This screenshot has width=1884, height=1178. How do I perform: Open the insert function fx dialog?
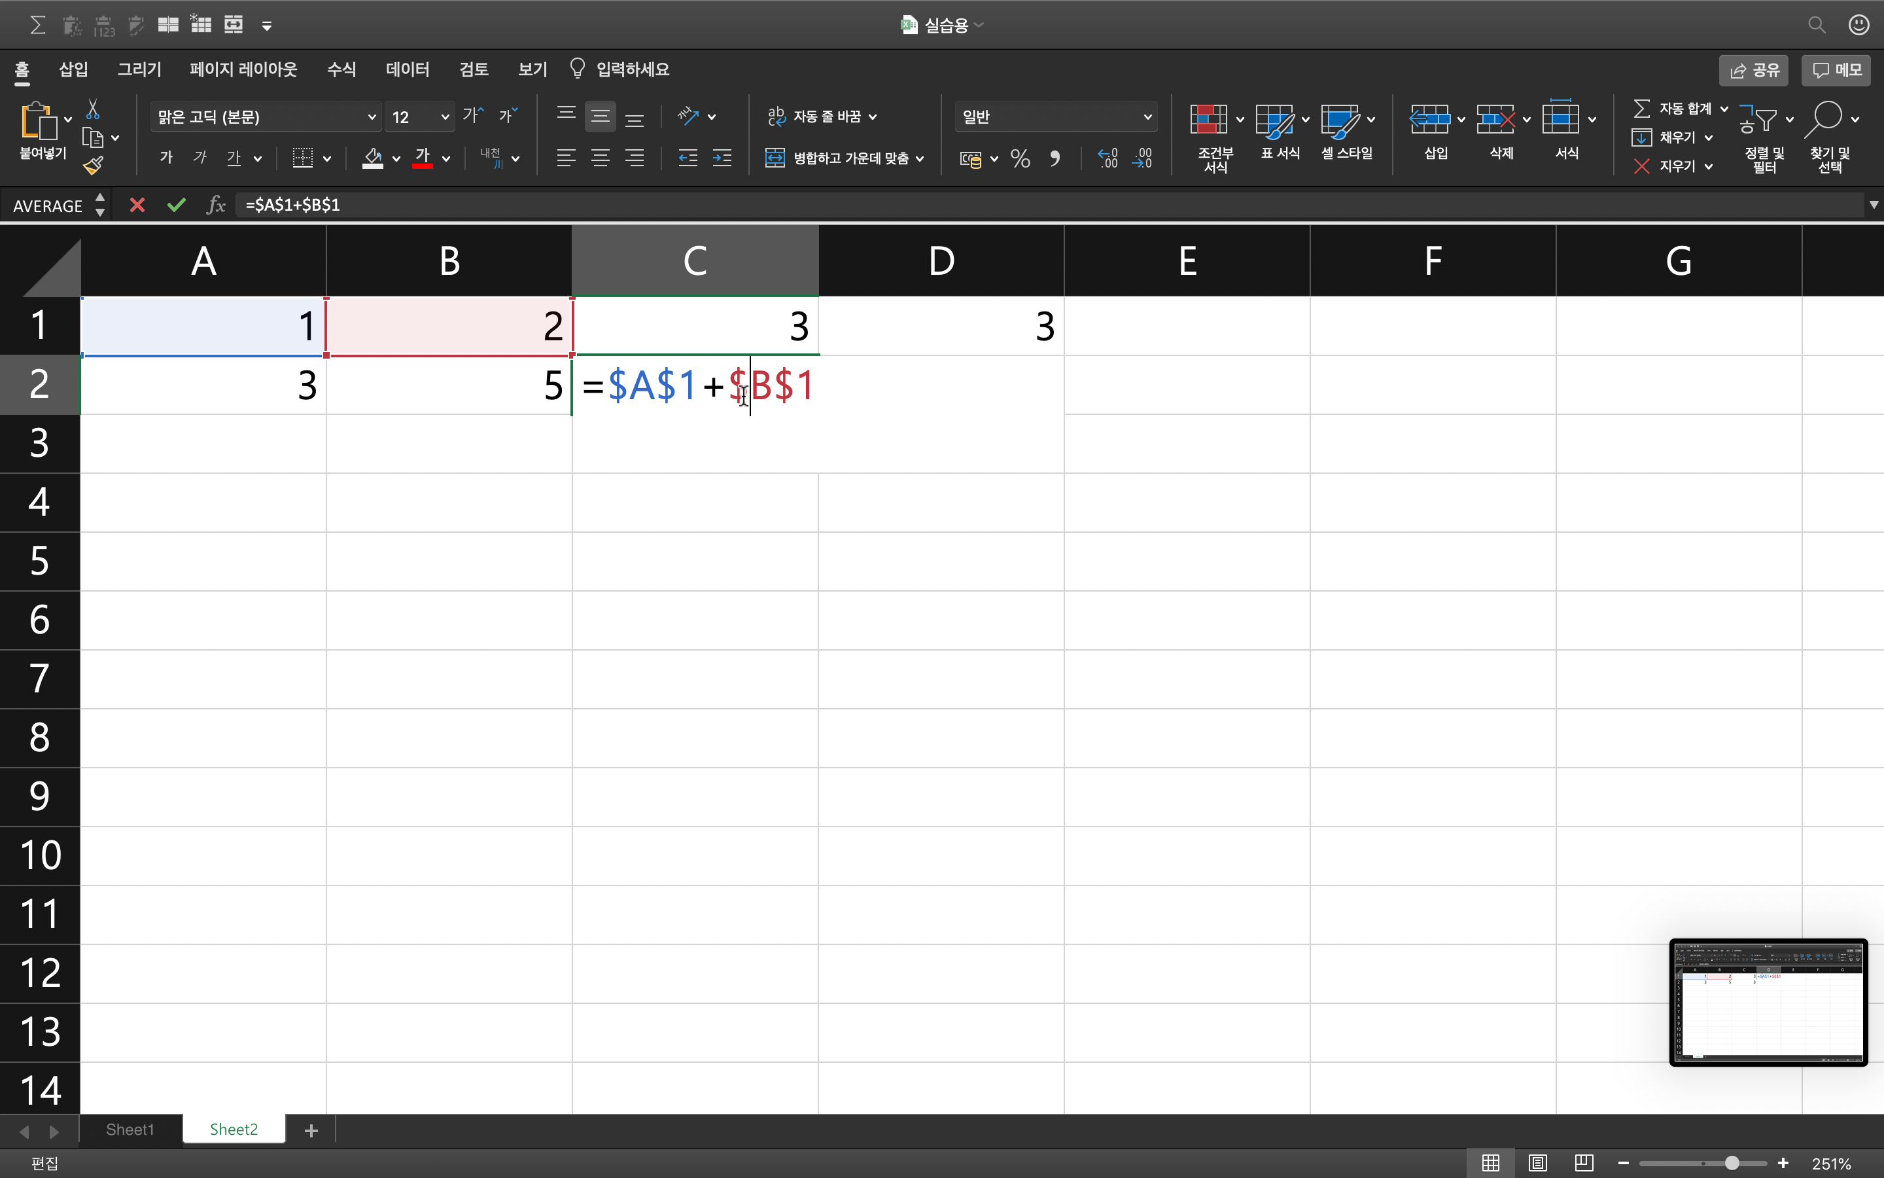216,205
